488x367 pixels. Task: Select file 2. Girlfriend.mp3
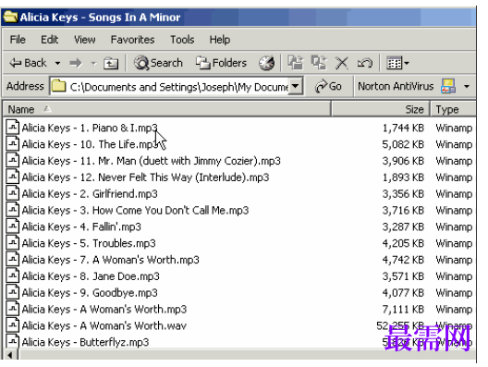(x=90, y=194)
